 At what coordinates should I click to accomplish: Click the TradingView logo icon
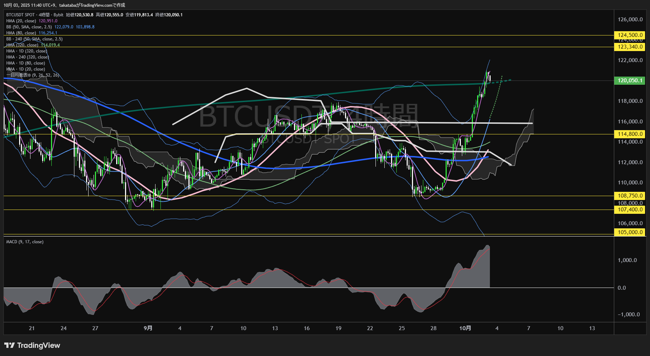click(x=10, y=345)
